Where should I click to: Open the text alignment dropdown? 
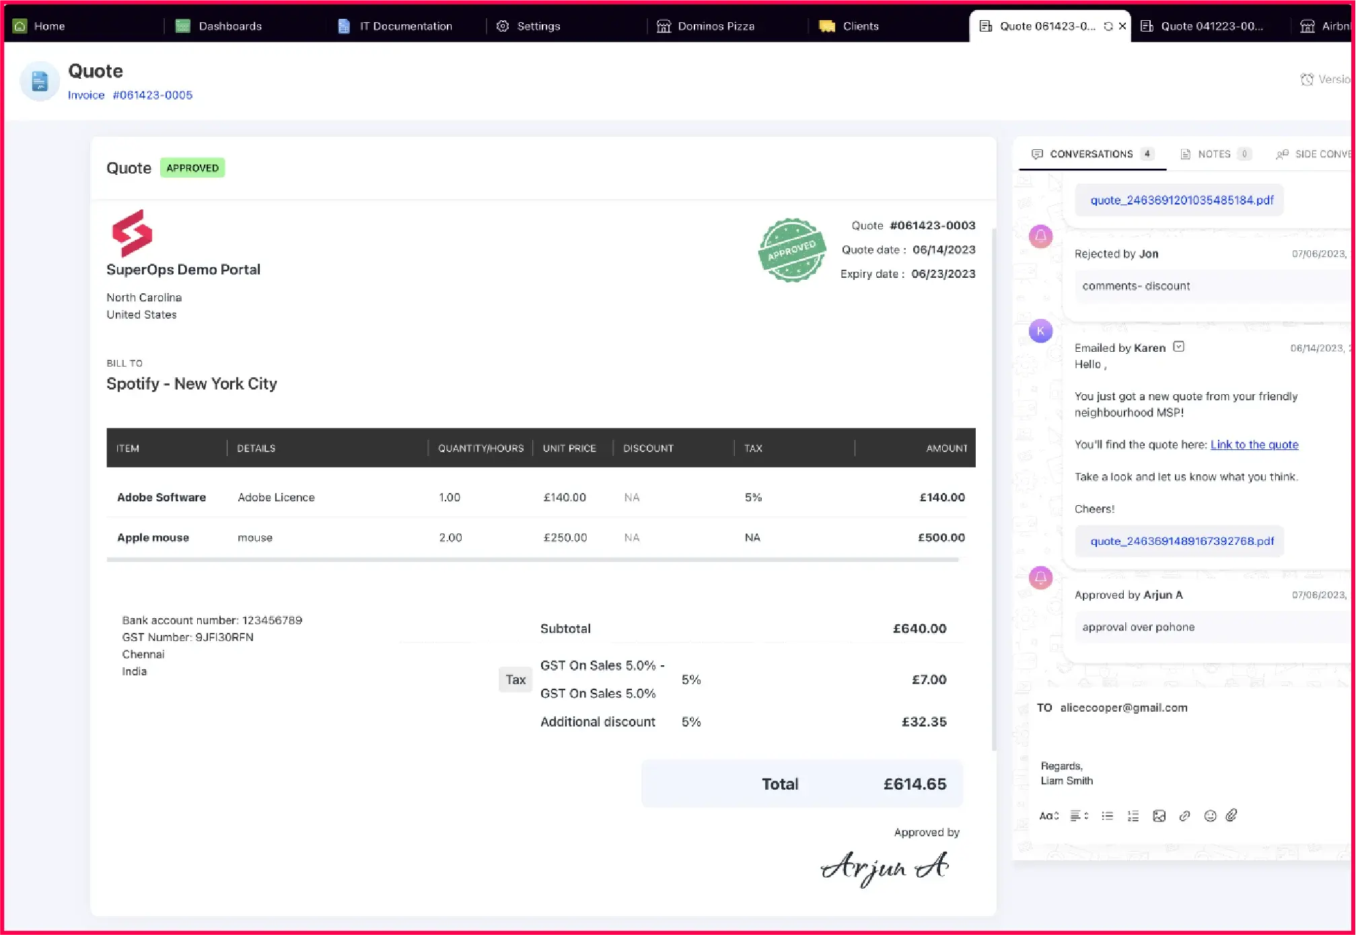click(x=1079, y=816)
